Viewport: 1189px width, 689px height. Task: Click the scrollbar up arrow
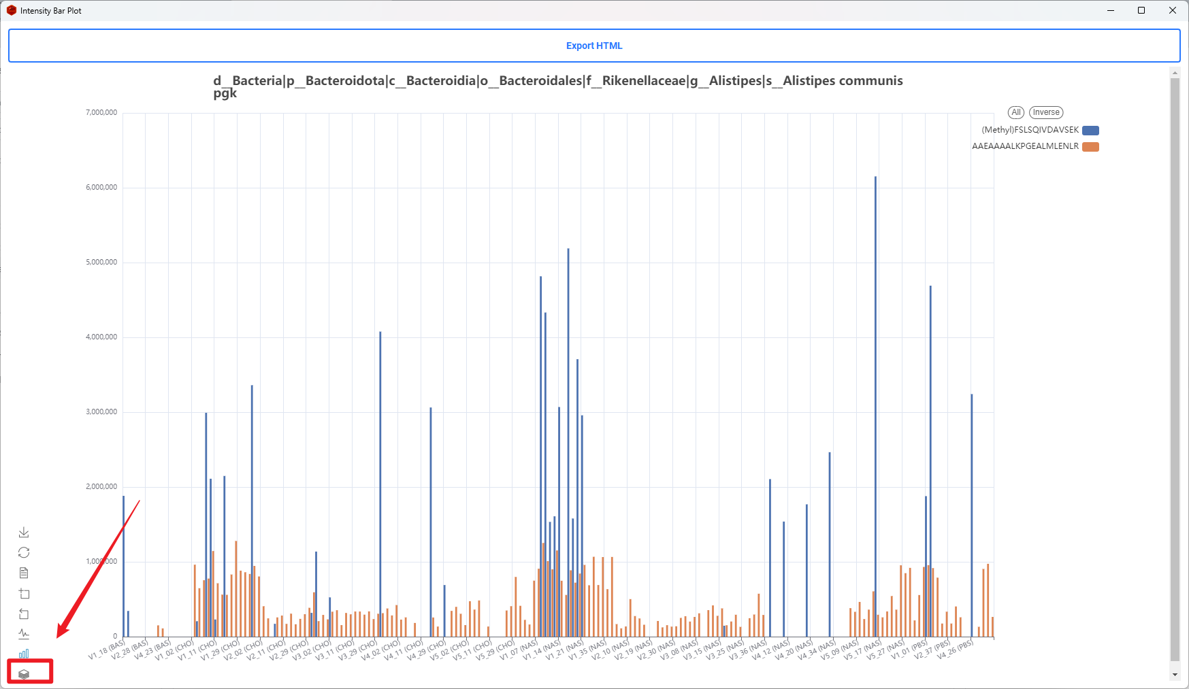pos(1175,72)
